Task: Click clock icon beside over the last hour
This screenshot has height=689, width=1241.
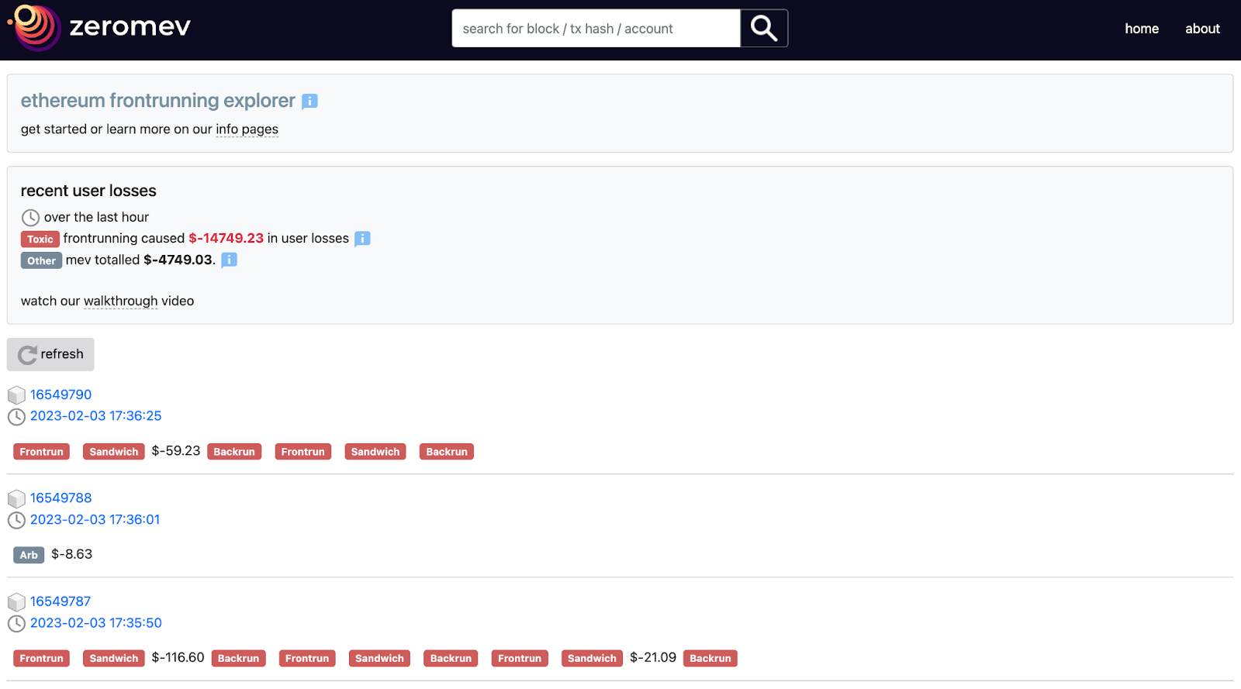Action: point(30,218)
